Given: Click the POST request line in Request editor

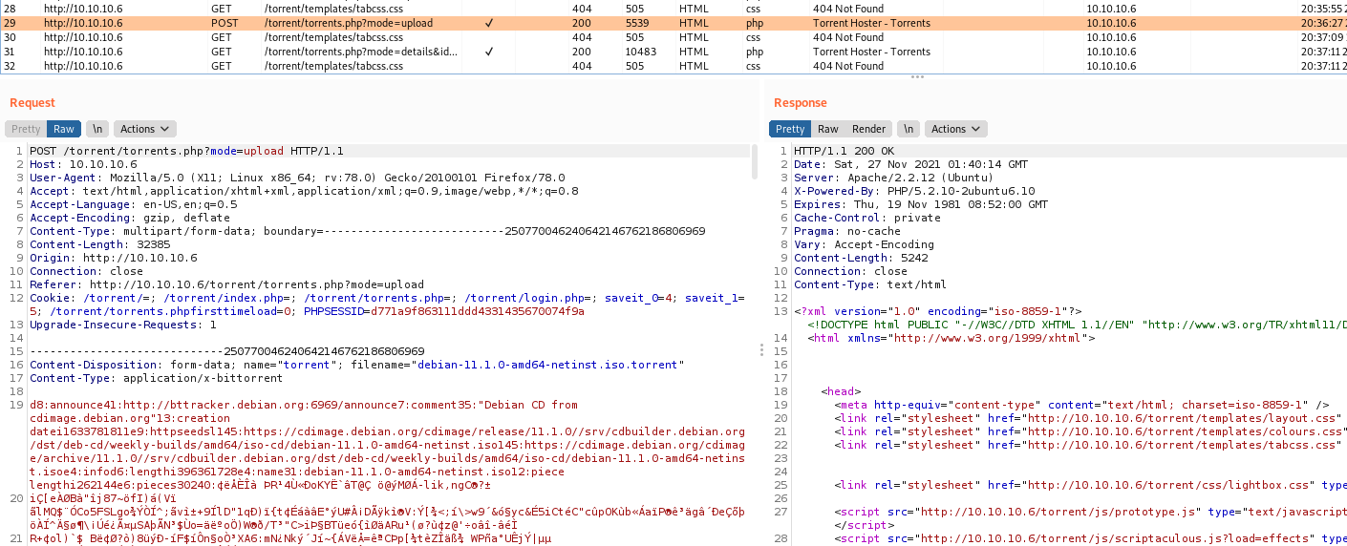Looking at the screenshot, I should point(186,151).
